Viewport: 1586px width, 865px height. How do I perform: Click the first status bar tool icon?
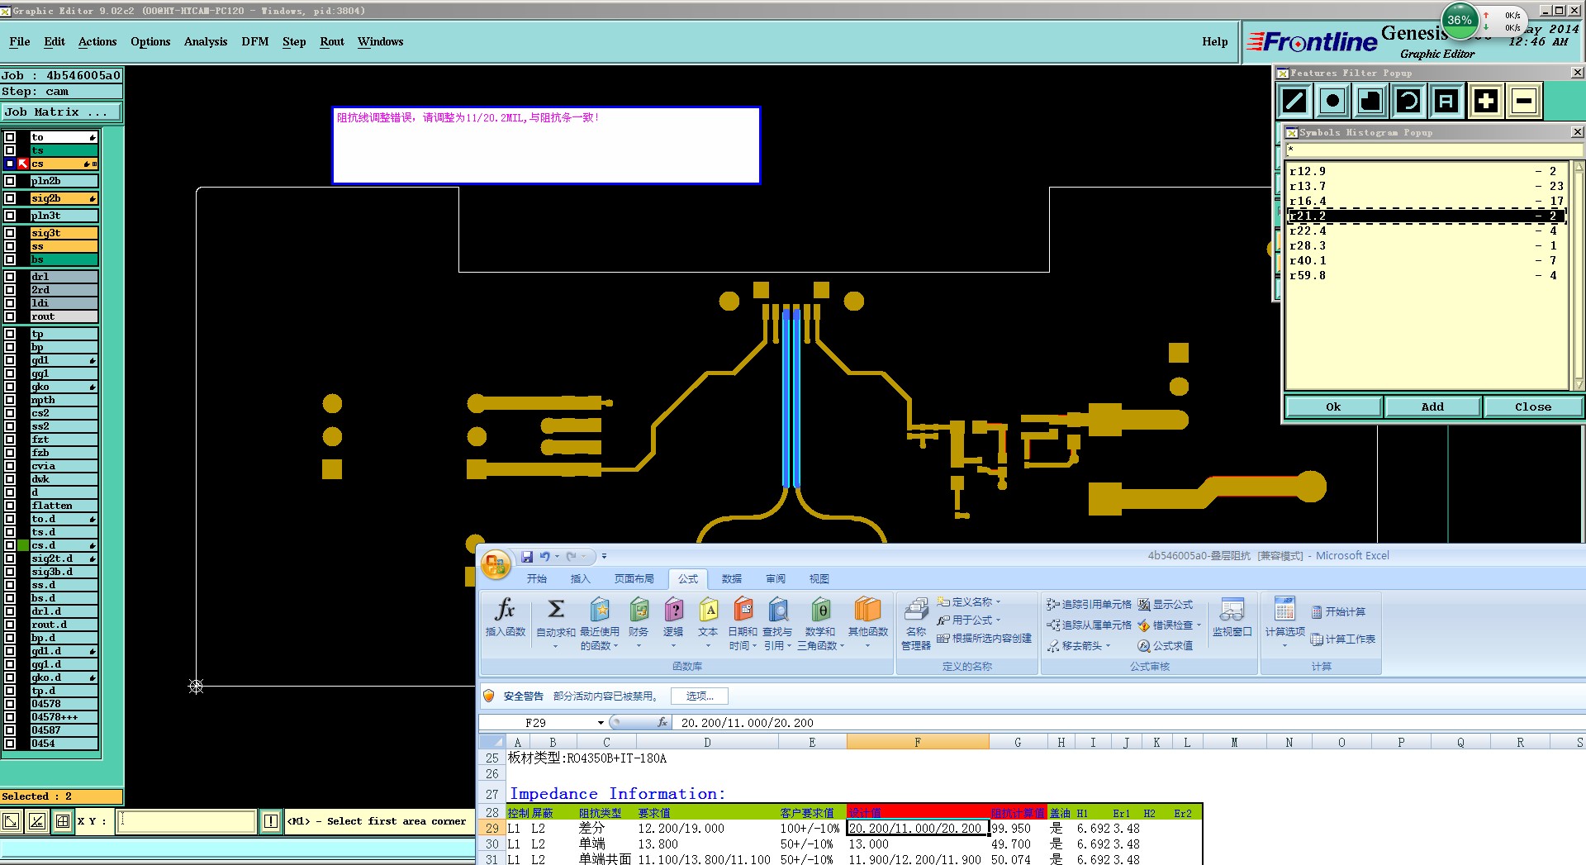11,821
